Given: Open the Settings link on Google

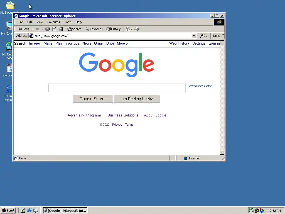Looking at the screenshot, I should coord(199,43).
